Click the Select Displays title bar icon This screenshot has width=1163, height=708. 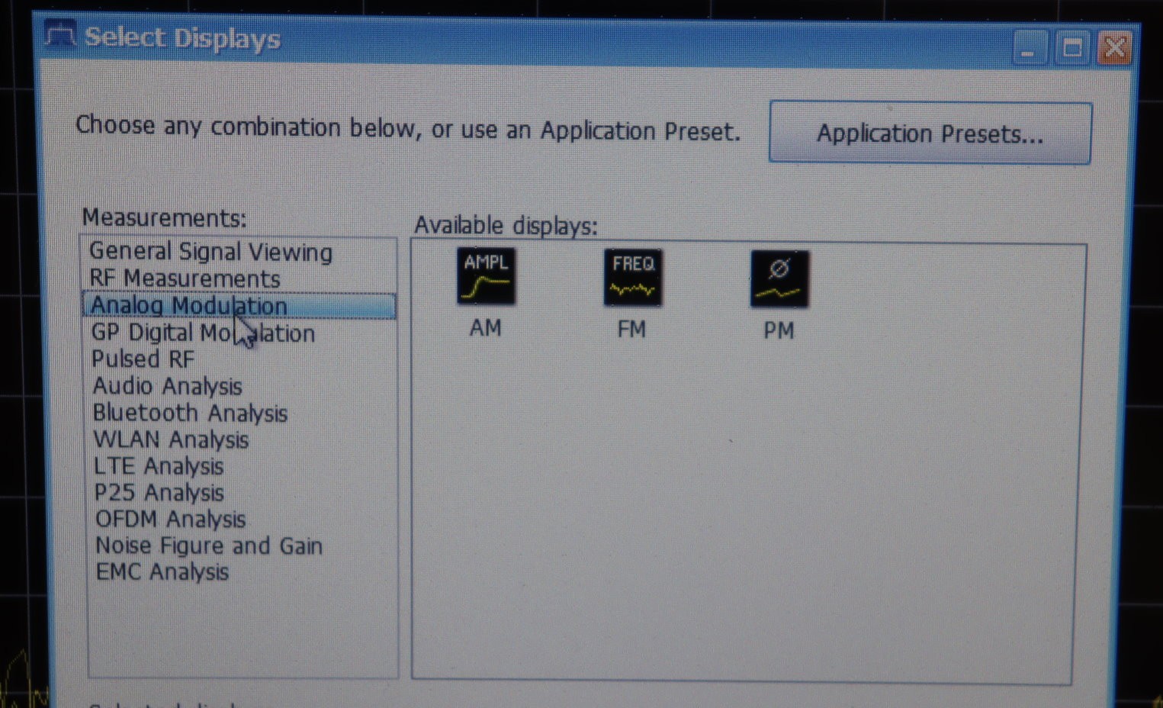(59, 36)
